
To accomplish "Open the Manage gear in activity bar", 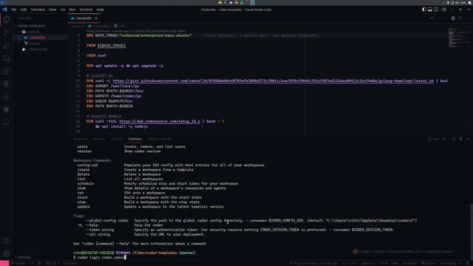I will point(7,253).
